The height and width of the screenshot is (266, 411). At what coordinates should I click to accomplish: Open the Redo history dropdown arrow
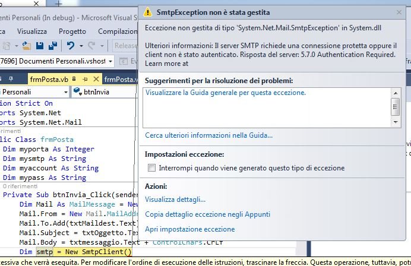pyautogui.click(x=102, y=46)
